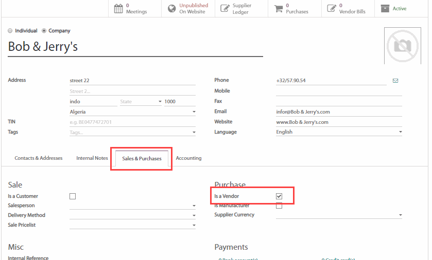Viewport: 432px width, 260px height.
Task: Click the Unpublished On Website globe icon
Action: tap(172, 8)
